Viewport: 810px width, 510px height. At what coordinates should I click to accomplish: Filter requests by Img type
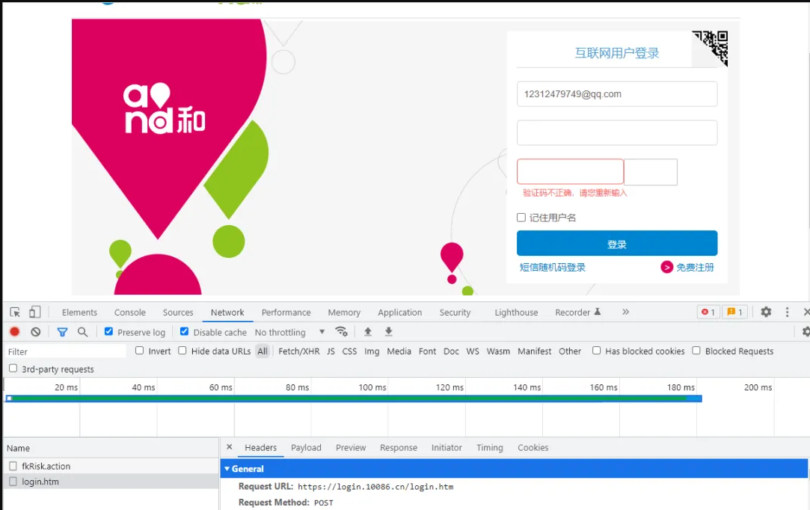[372, 351]
